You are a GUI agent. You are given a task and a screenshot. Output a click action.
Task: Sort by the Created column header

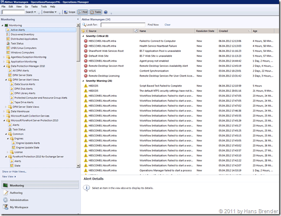pos(234,31)
